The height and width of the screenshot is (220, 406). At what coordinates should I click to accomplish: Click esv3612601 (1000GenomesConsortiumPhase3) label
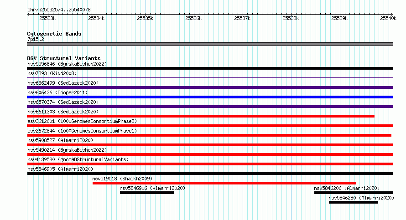(82, 121)
